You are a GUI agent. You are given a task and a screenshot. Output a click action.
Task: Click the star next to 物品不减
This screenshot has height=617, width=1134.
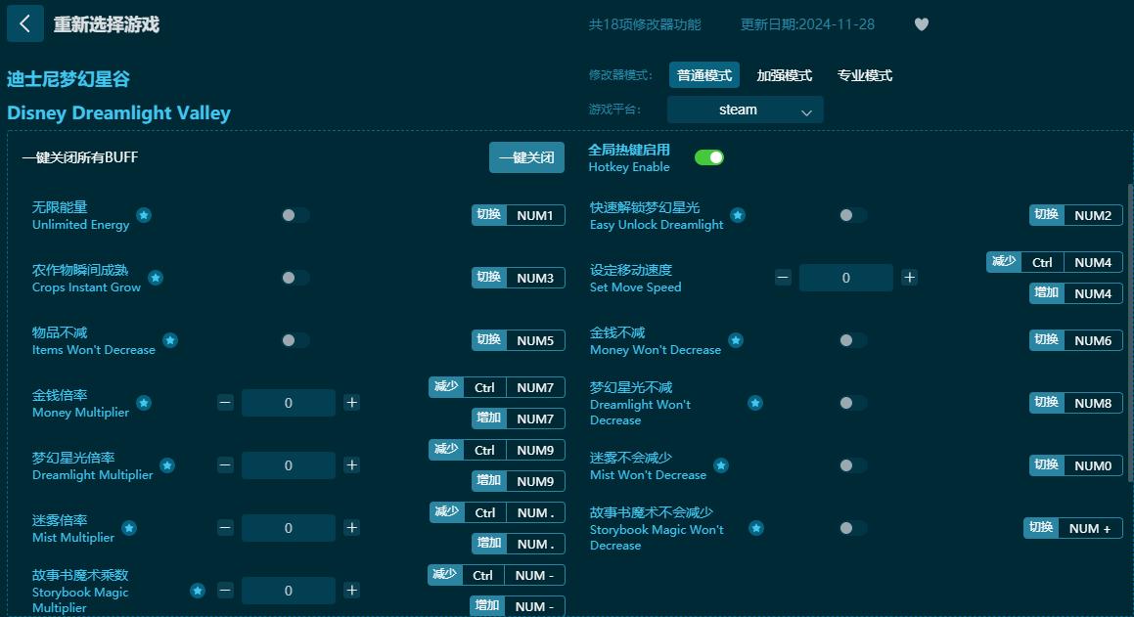tap(169, 340)
